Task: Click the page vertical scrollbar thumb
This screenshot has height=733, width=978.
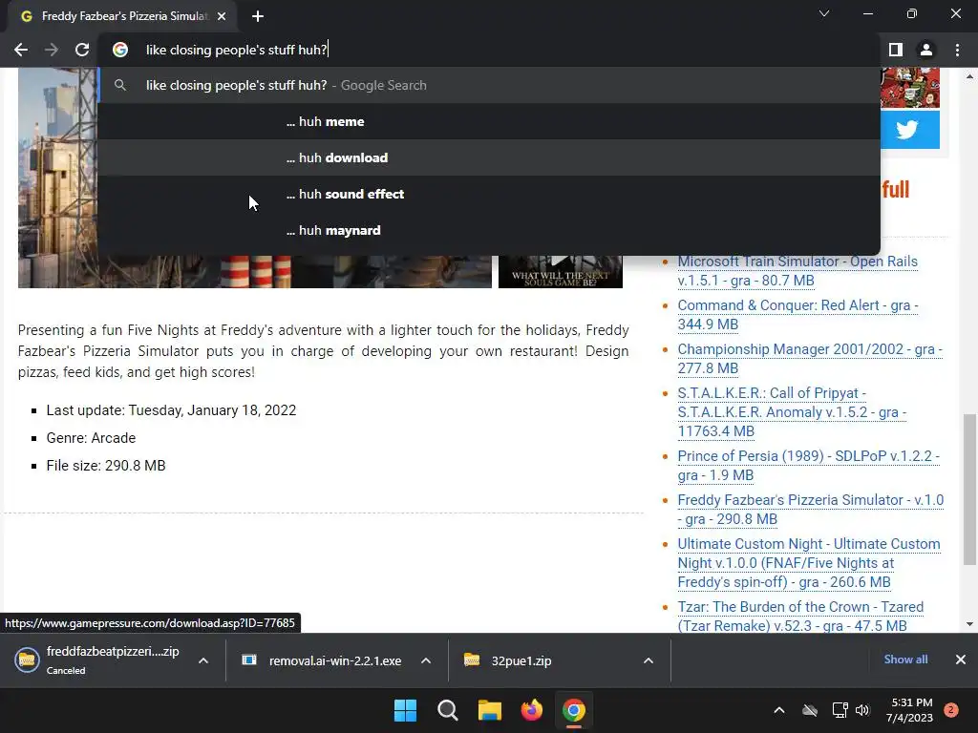Action: [x=969, y=490]
